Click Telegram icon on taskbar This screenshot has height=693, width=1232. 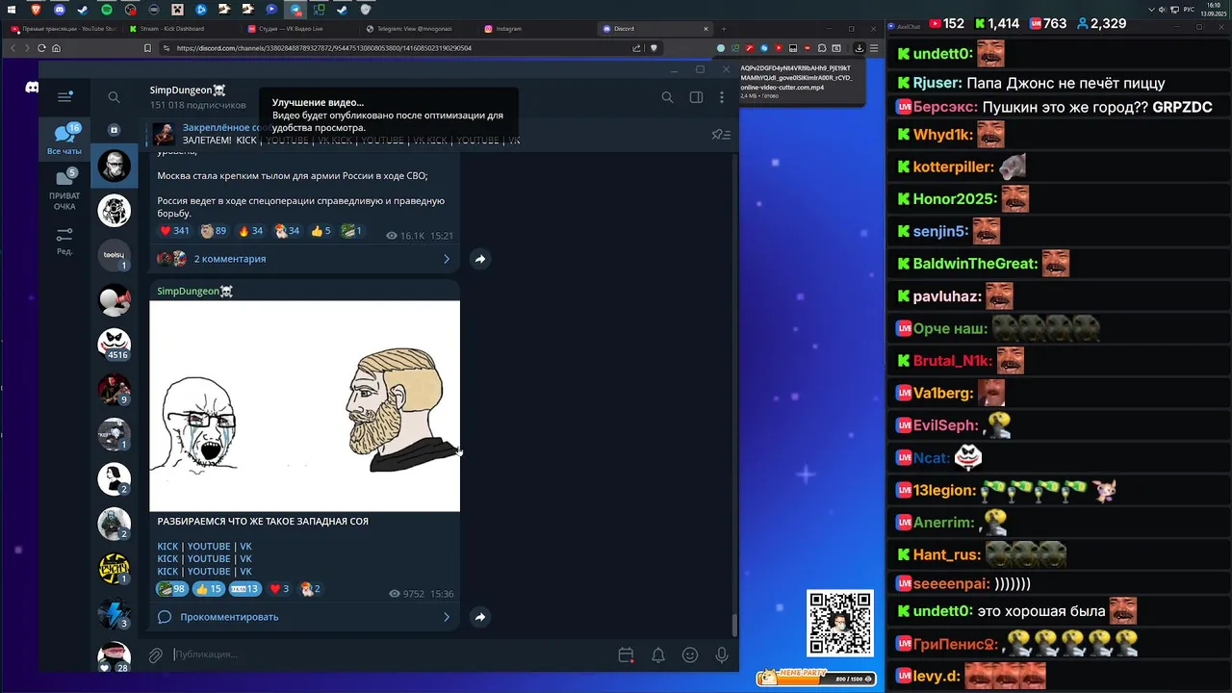pyautogui.click(x=295, y=10)
